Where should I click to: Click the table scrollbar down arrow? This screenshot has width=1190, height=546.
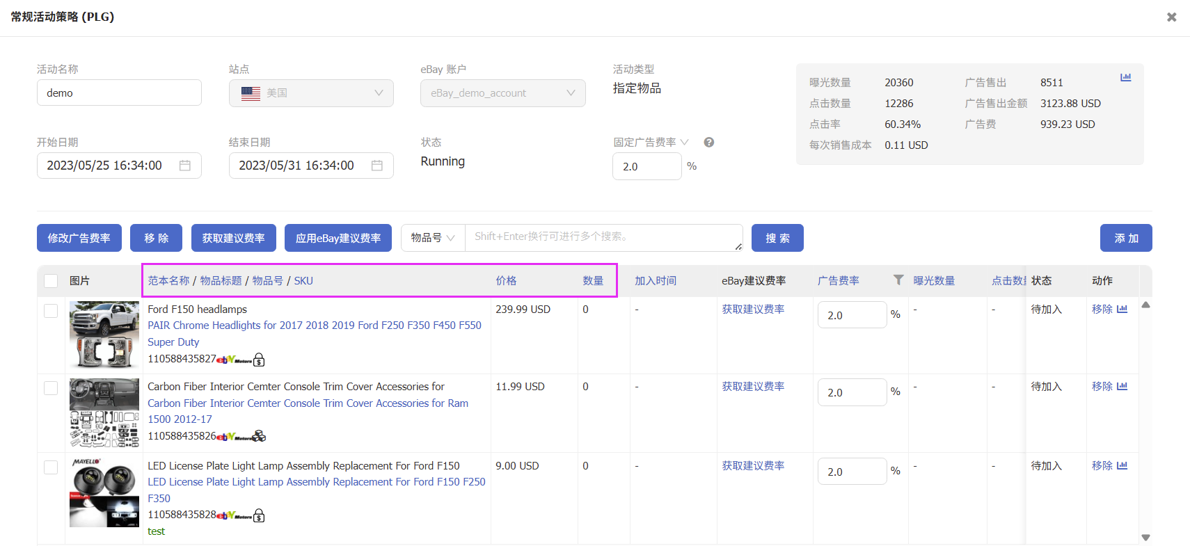point(1145,537)
